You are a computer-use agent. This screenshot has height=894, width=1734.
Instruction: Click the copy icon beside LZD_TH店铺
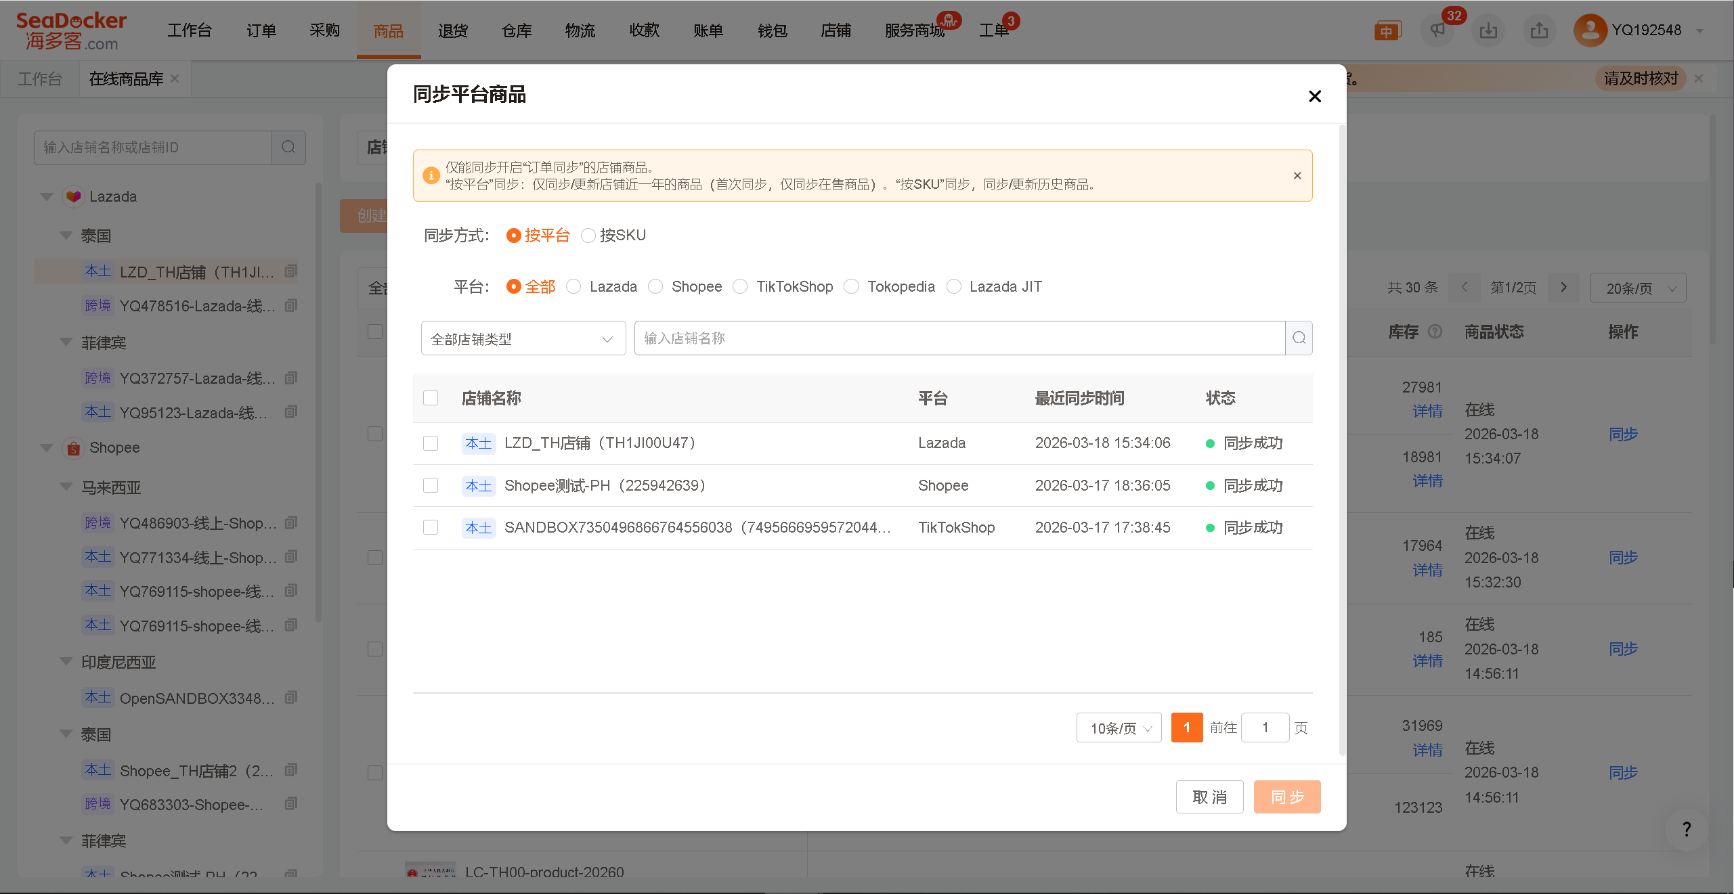tap(291, 271)
